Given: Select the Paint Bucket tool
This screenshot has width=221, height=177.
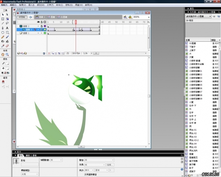Looking at the screenshot, I should tap(7, 41).
